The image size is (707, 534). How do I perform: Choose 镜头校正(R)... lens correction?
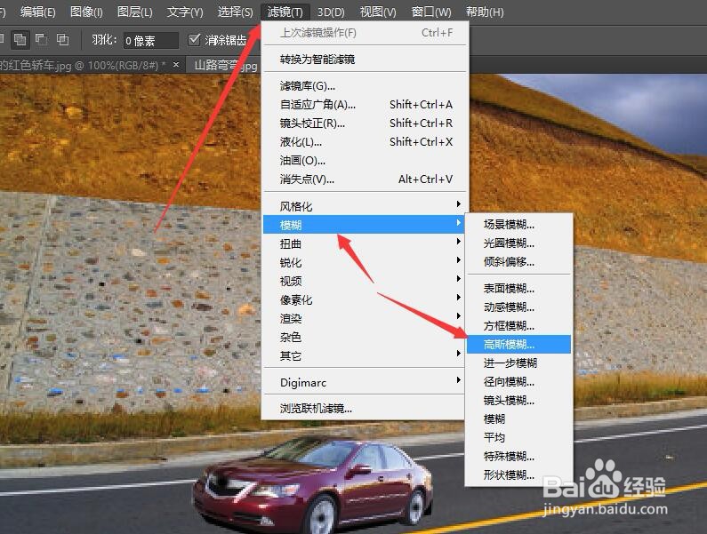point(365,123)
